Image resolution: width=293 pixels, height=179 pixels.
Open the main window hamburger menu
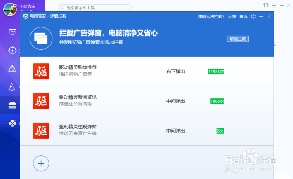coord(274,5)
